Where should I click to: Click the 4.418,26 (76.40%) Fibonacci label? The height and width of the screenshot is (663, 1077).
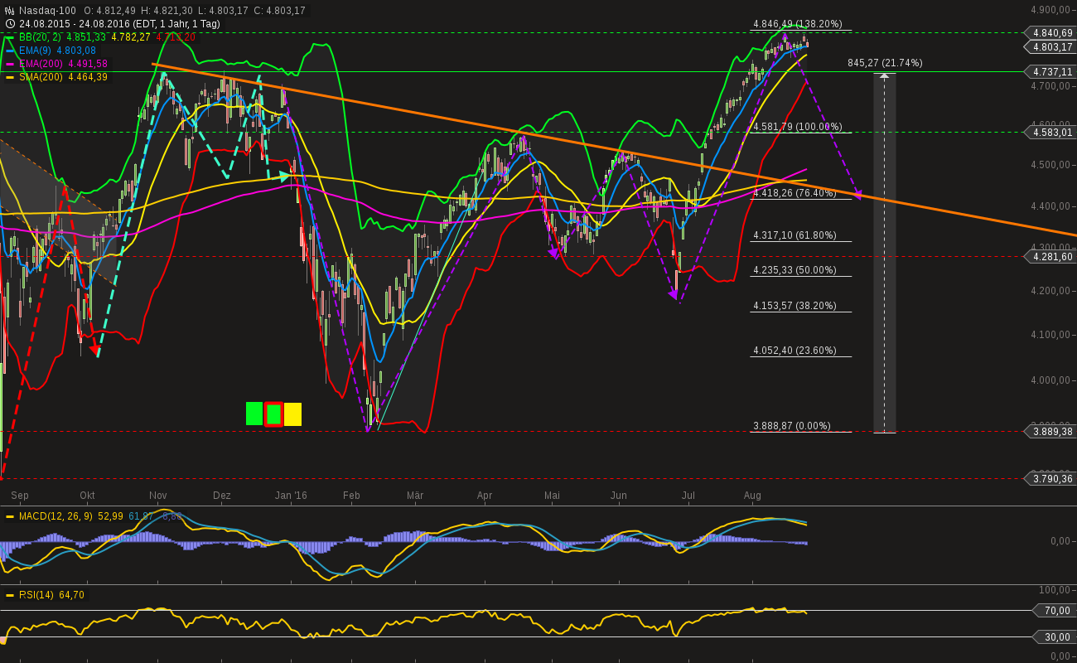(794, 193)
